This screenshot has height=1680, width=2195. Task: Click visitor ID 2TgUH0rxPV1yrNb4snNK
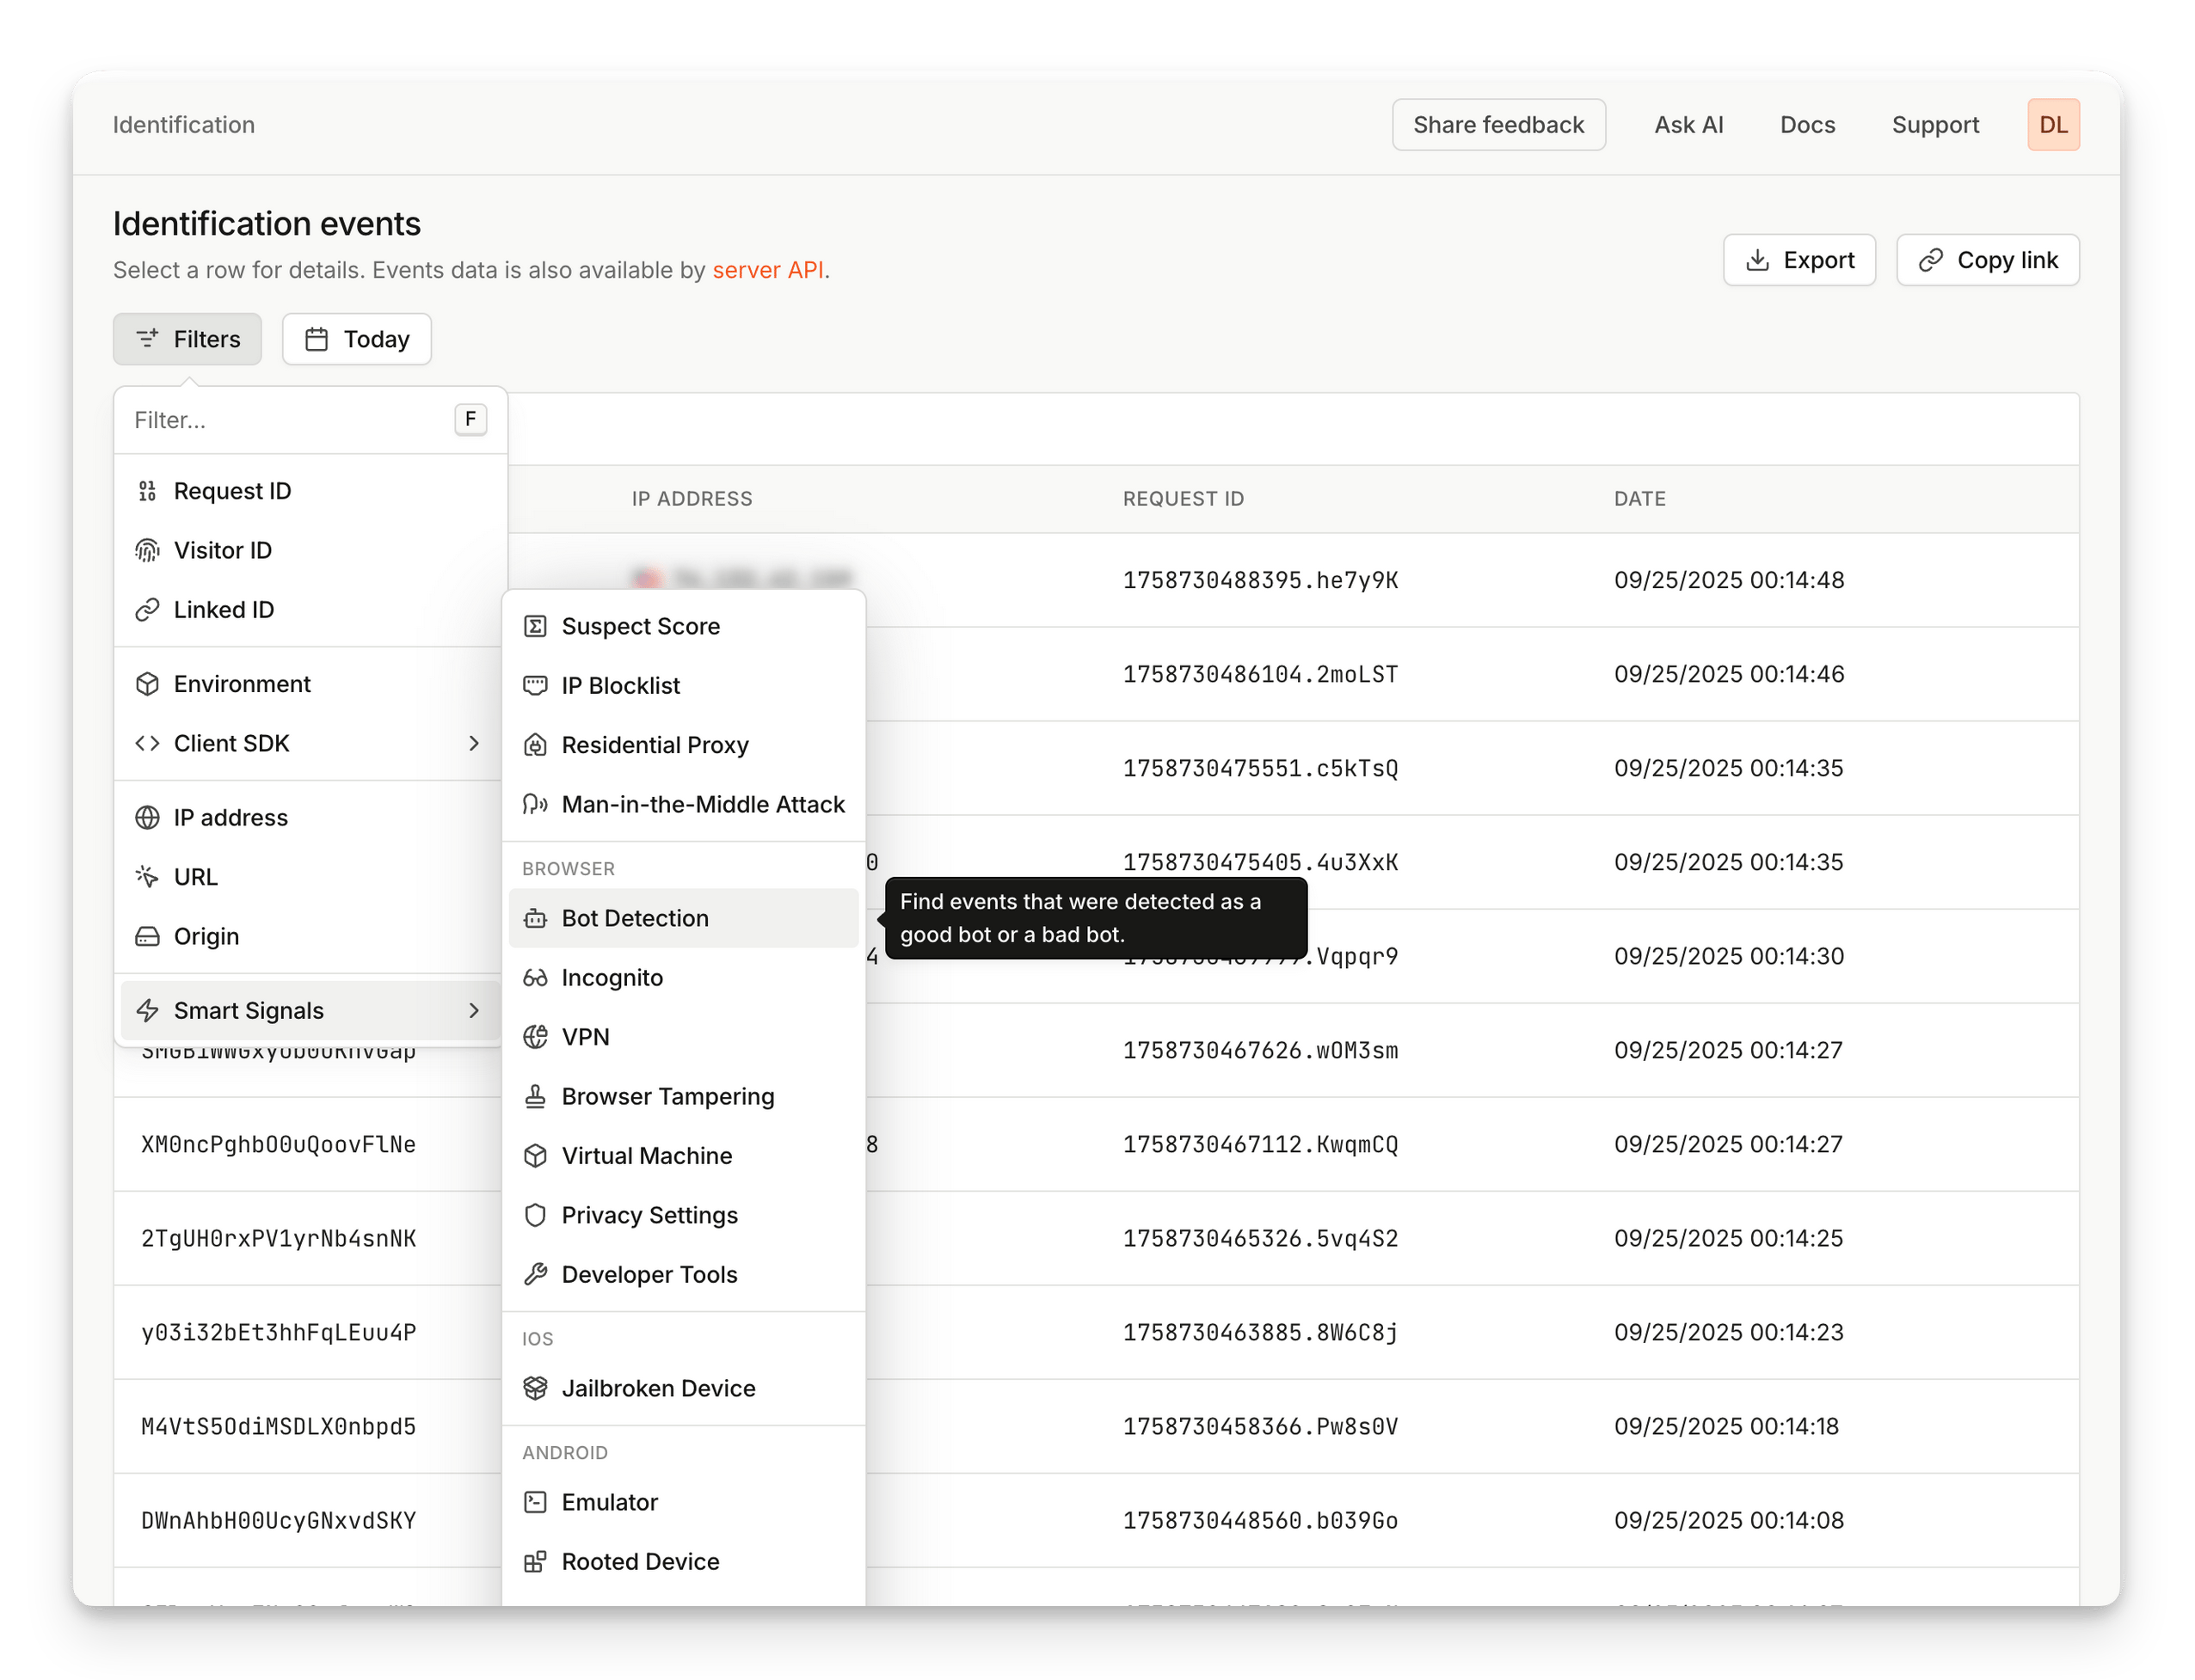(278, 1239)
